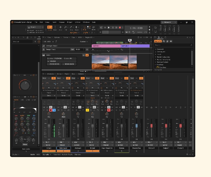The height and width of the screenshot is (177, 211).
Task: Toggle record arm on the Armed strip
Action: pos(51,110)
